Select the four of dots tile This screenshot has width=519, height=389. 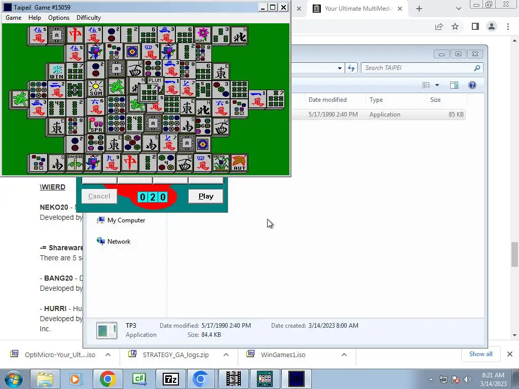click(x=166, y=163)
